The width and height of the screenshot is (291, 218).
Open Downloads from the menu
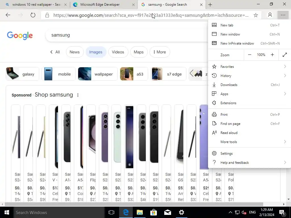(250, 85)
